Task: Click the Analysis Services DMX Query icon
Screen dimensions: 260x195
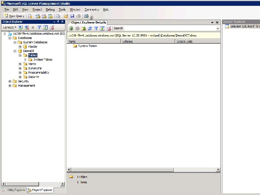Action: [x=44, y=16]
